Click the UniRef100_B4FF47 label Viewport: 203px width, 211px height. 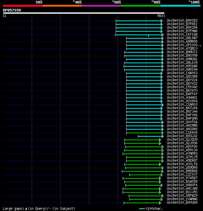pos(182,94)
